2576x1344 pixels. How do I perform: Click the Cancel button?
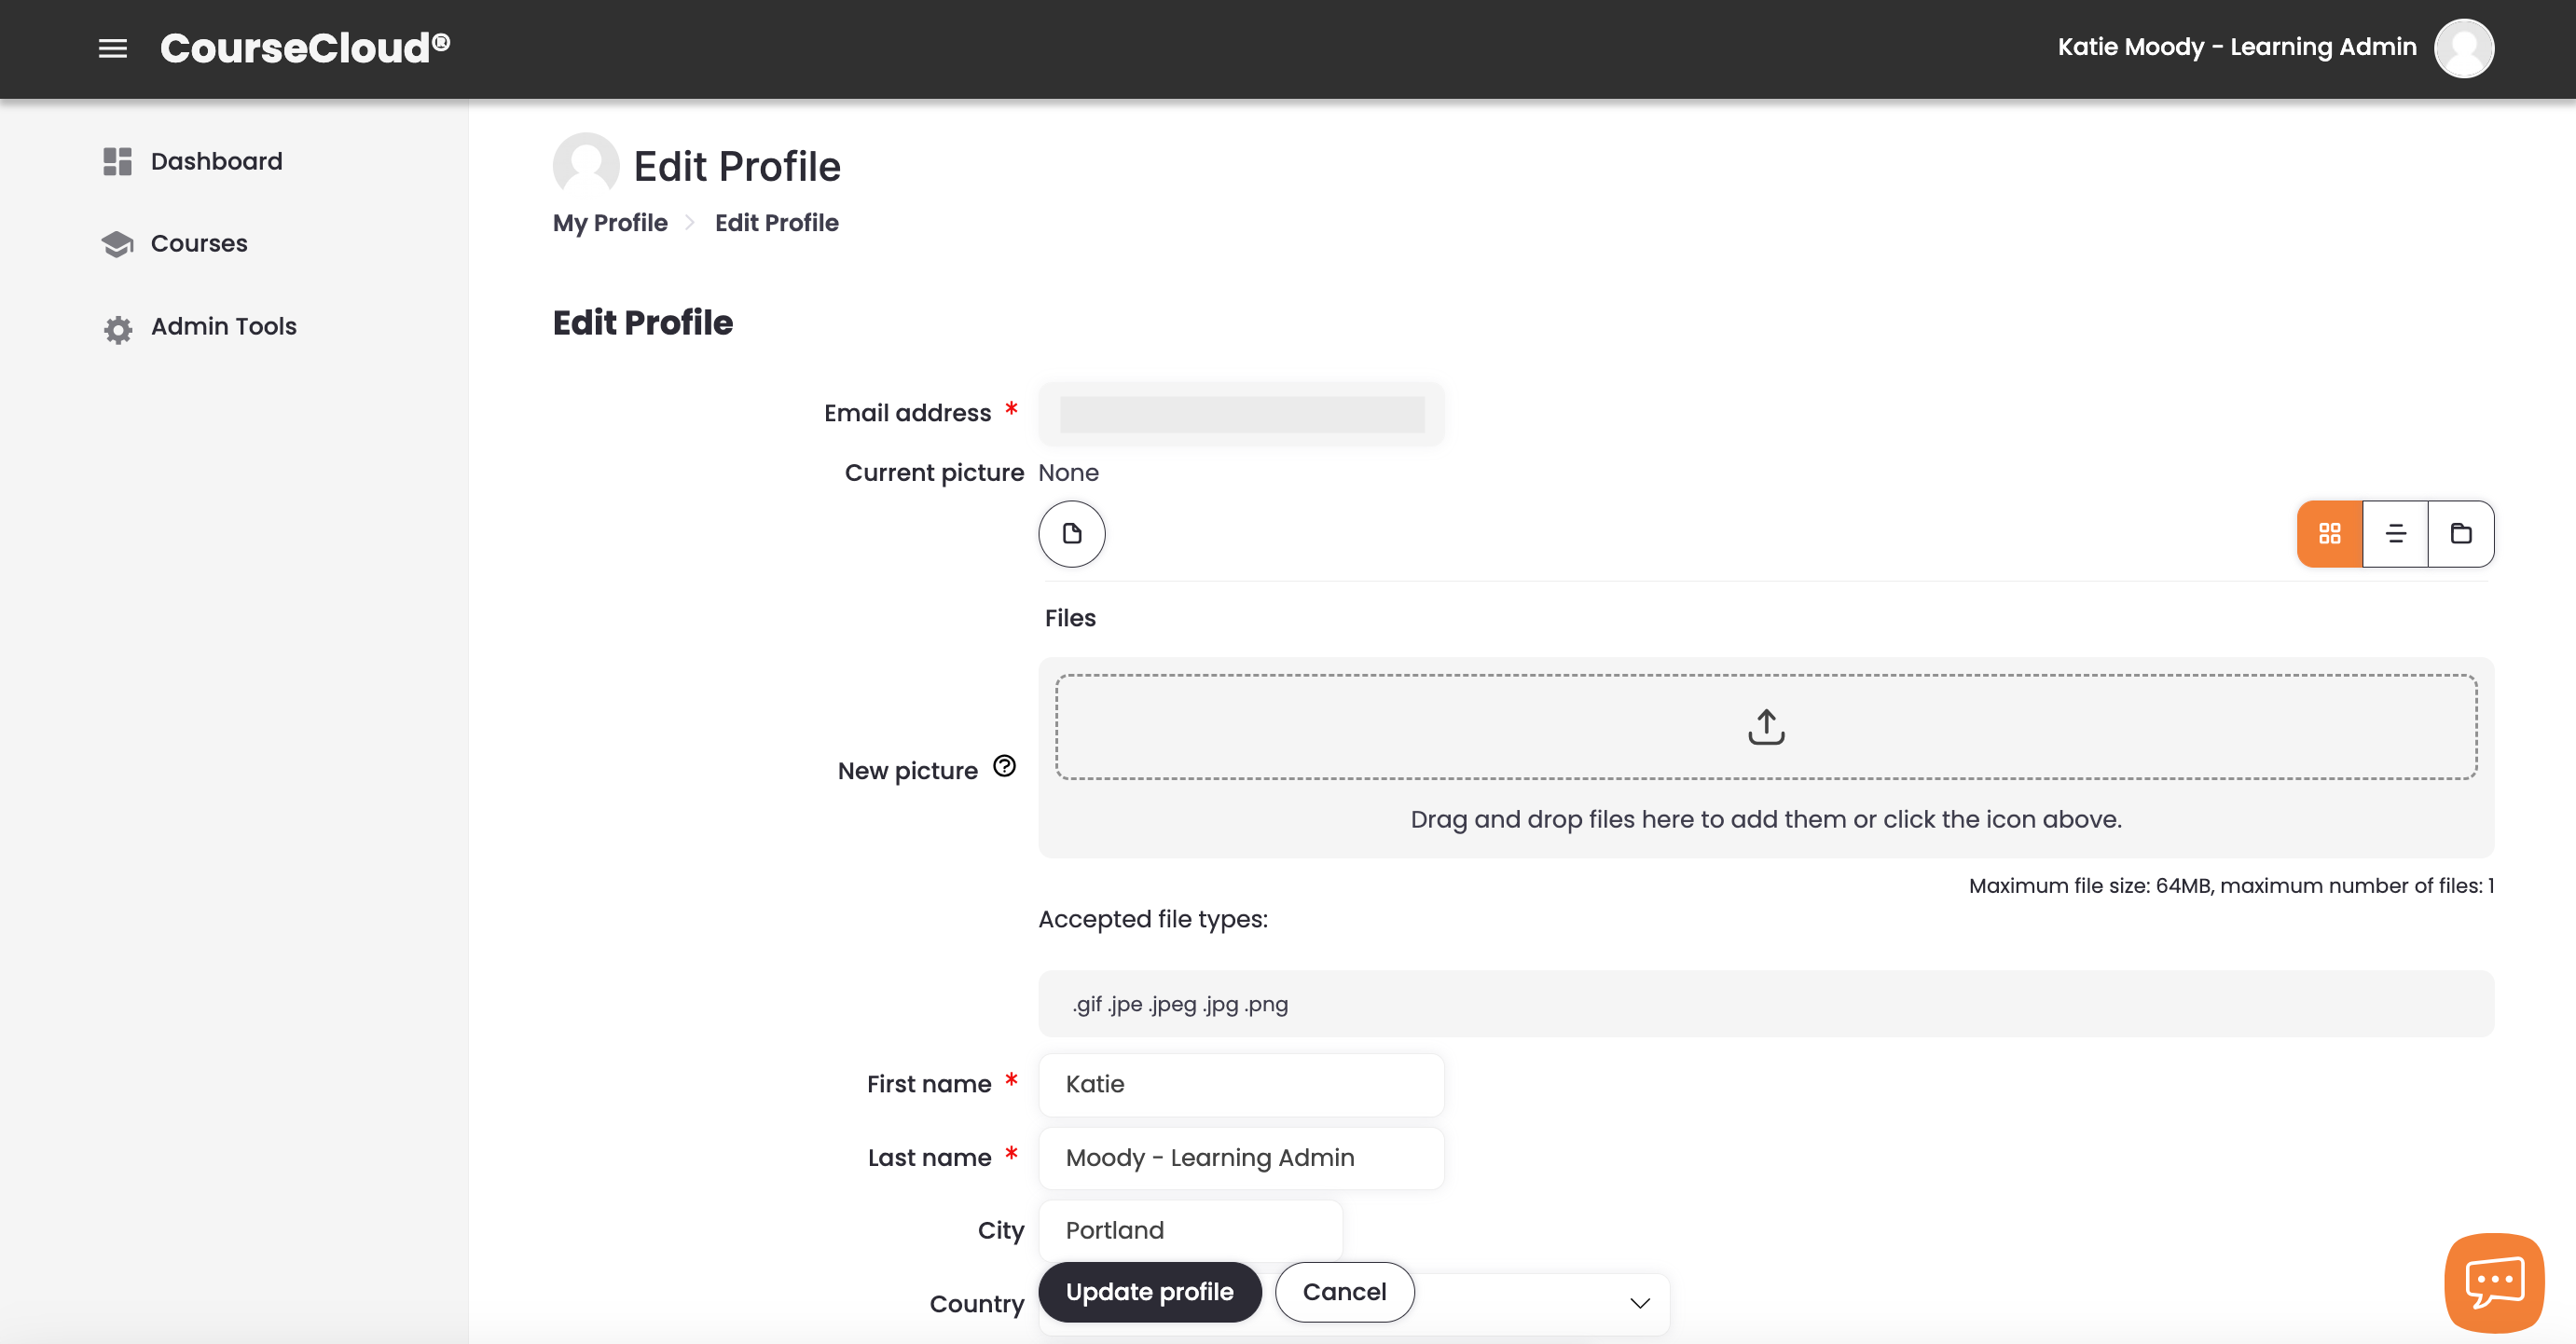(1344, 1292)
